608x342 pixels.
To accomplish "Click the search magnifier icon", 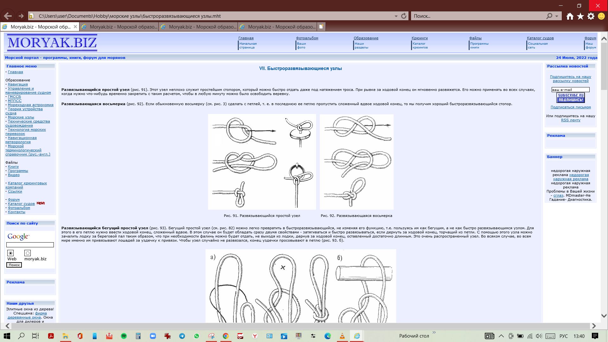I will click(x=549, y=16).
